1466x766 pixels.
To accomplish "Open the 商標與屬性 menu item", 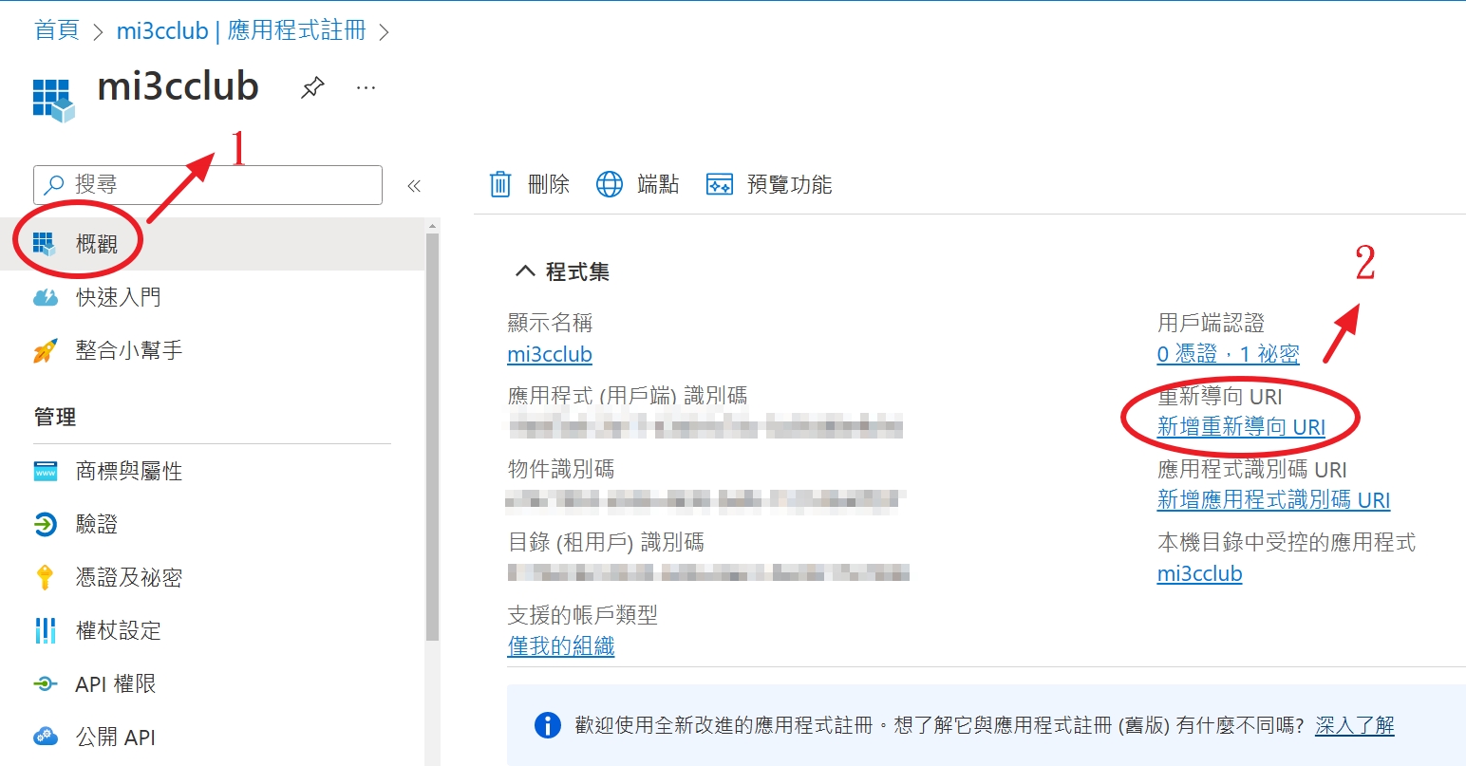I will (212, 471).
